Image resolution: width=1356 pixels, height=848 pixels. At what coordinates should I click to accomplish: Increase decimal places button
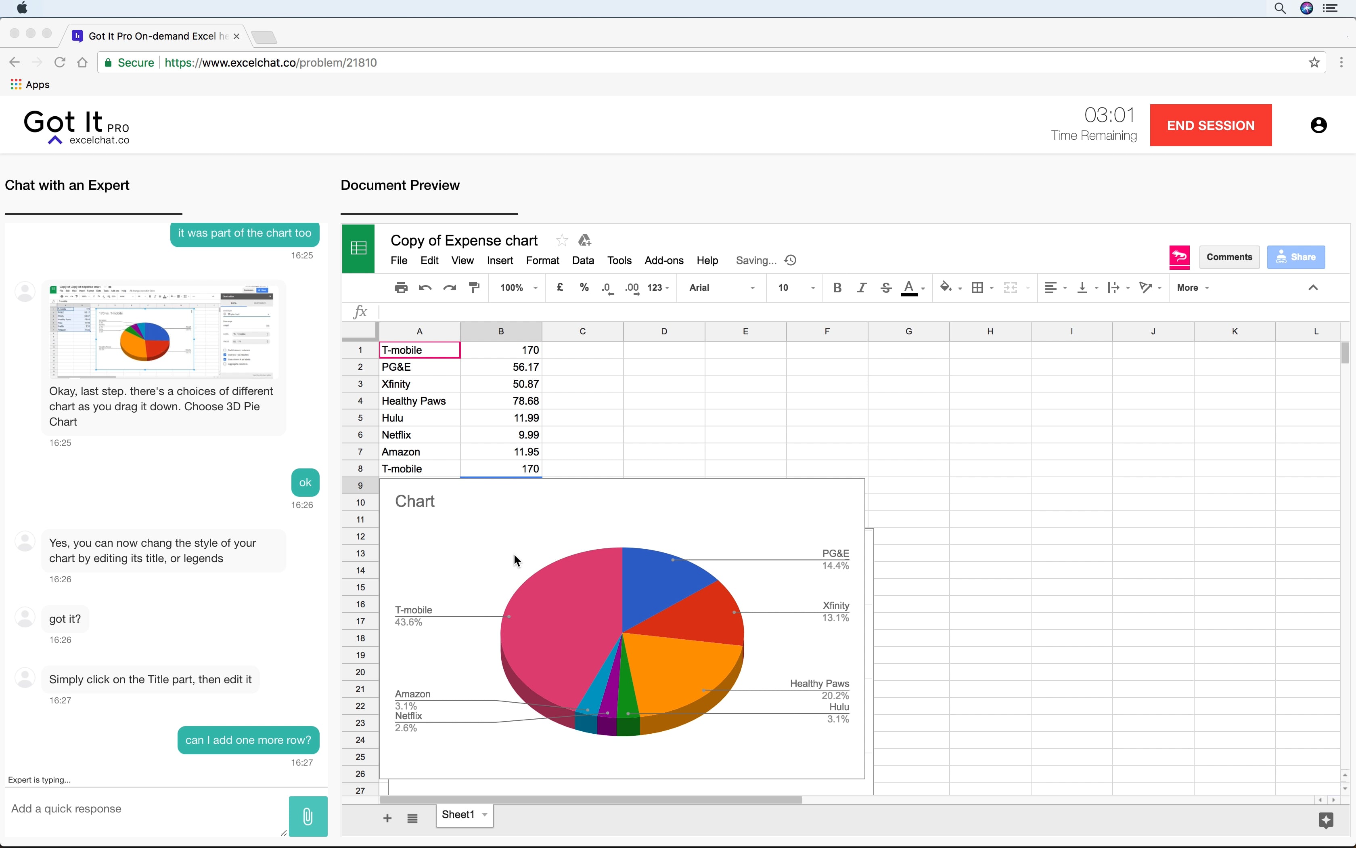632,288
